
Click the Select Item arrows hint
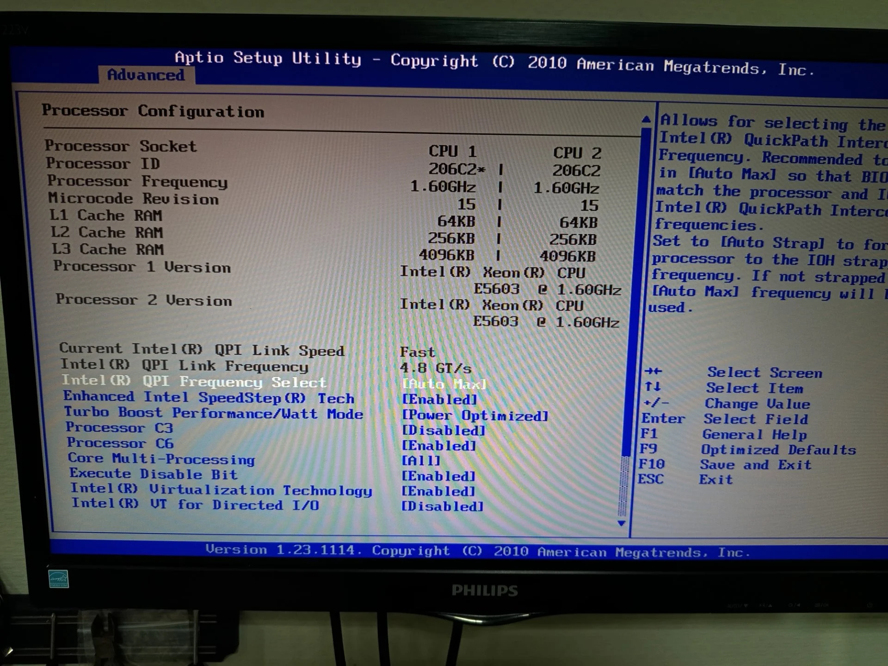click(724, 388)
